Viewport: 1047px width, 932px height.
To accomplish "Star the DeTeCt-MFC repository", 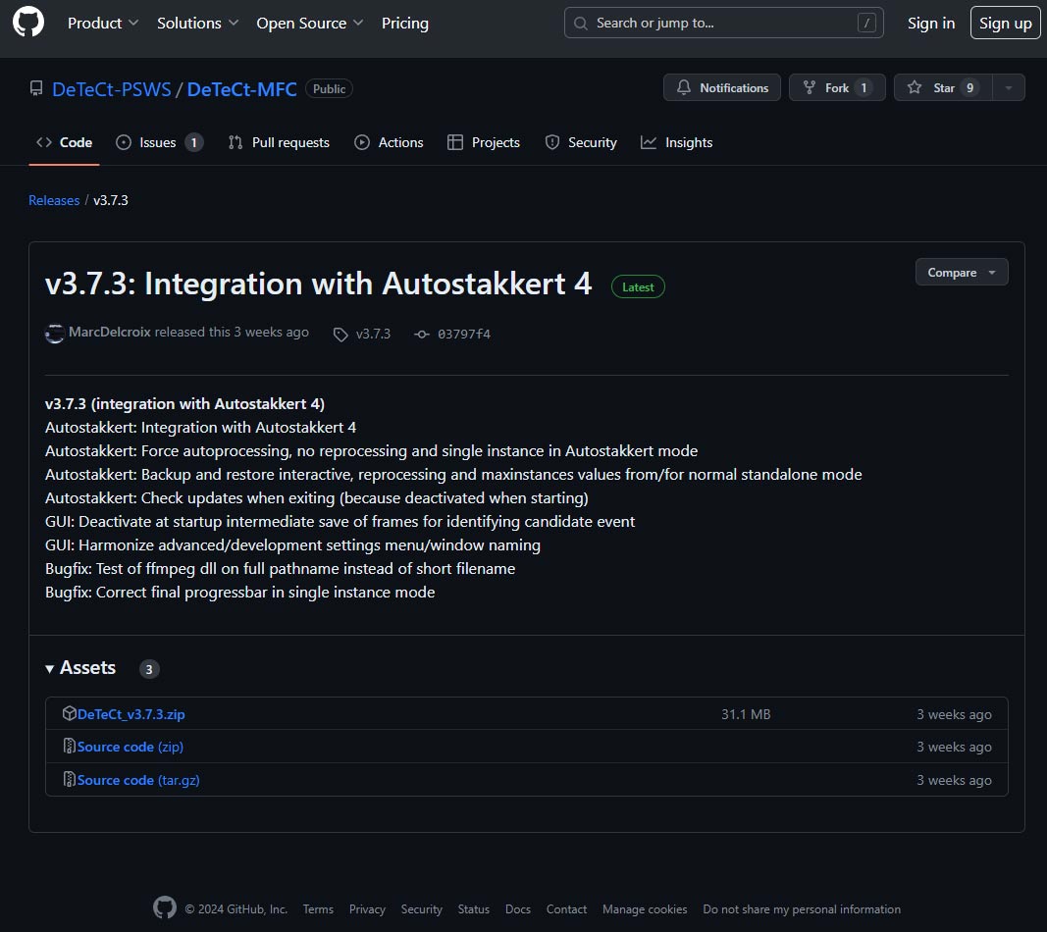I will (941, 87).
